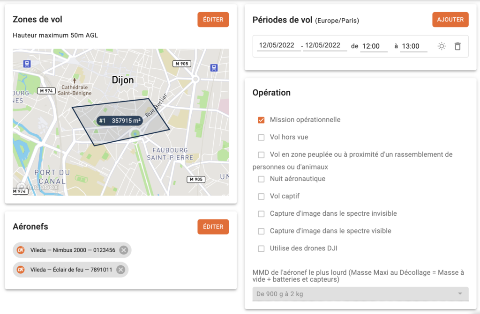This screenshot has height=314, width=480.
Task: Click the sun icon in flight period row
Action: tap(442, 46)
